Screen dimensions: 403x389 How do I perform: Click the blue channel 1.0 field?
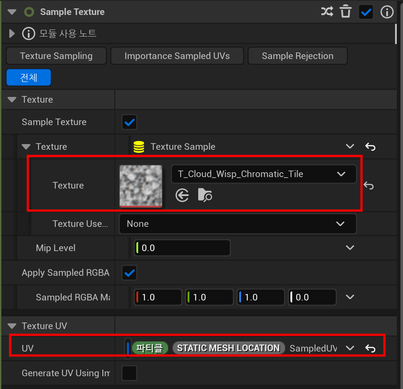(260, 297)
